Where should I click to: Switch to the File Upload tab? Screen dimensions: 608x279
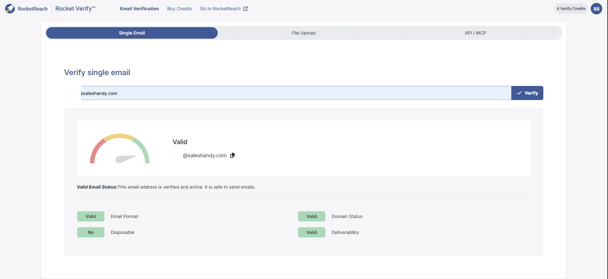click(x=304, y=33)
